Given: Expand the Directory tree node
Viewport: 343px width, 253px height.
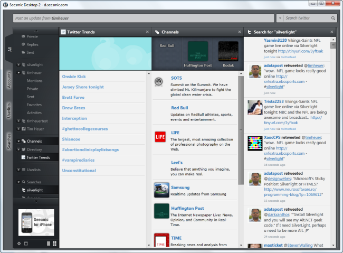Looking at the screenshot, I should (x=18, y=149).
